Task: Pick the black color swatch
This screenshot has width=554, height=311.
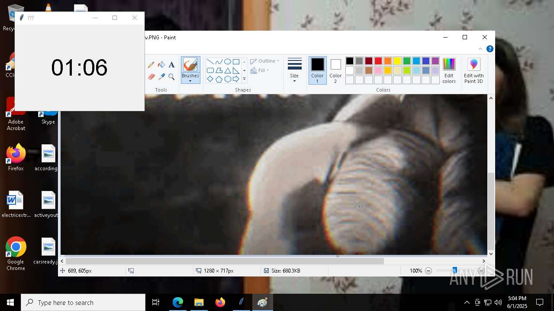Action: pos(350,61)
